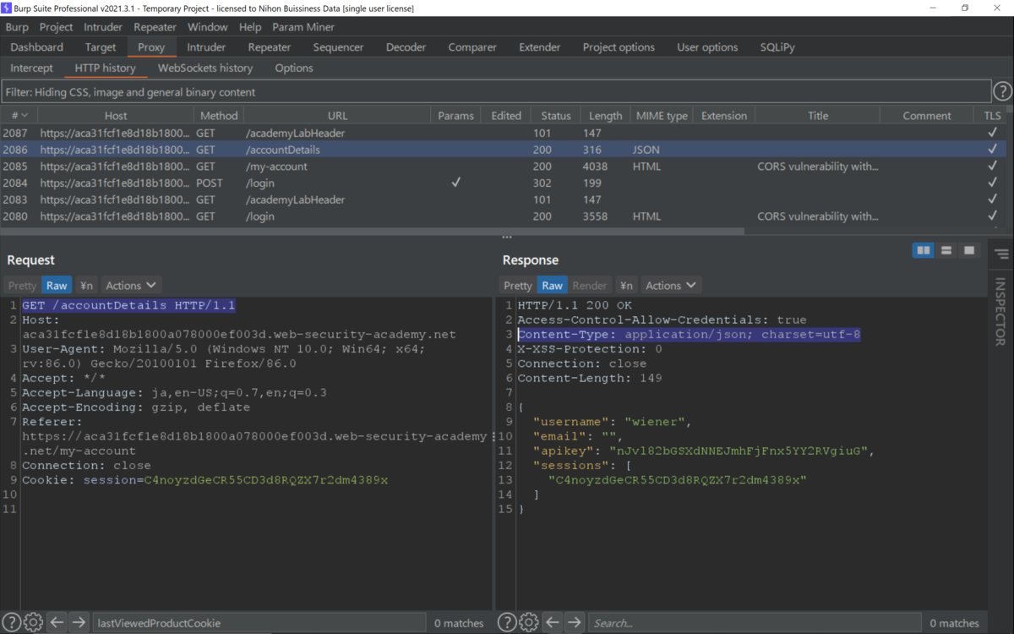This screenshot has height=634, width=1014.
Task: Open the User options tab
Action: (707, 47)
